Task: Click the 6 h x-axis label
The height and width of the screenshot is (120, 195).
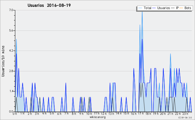Action: pos(59,114)
